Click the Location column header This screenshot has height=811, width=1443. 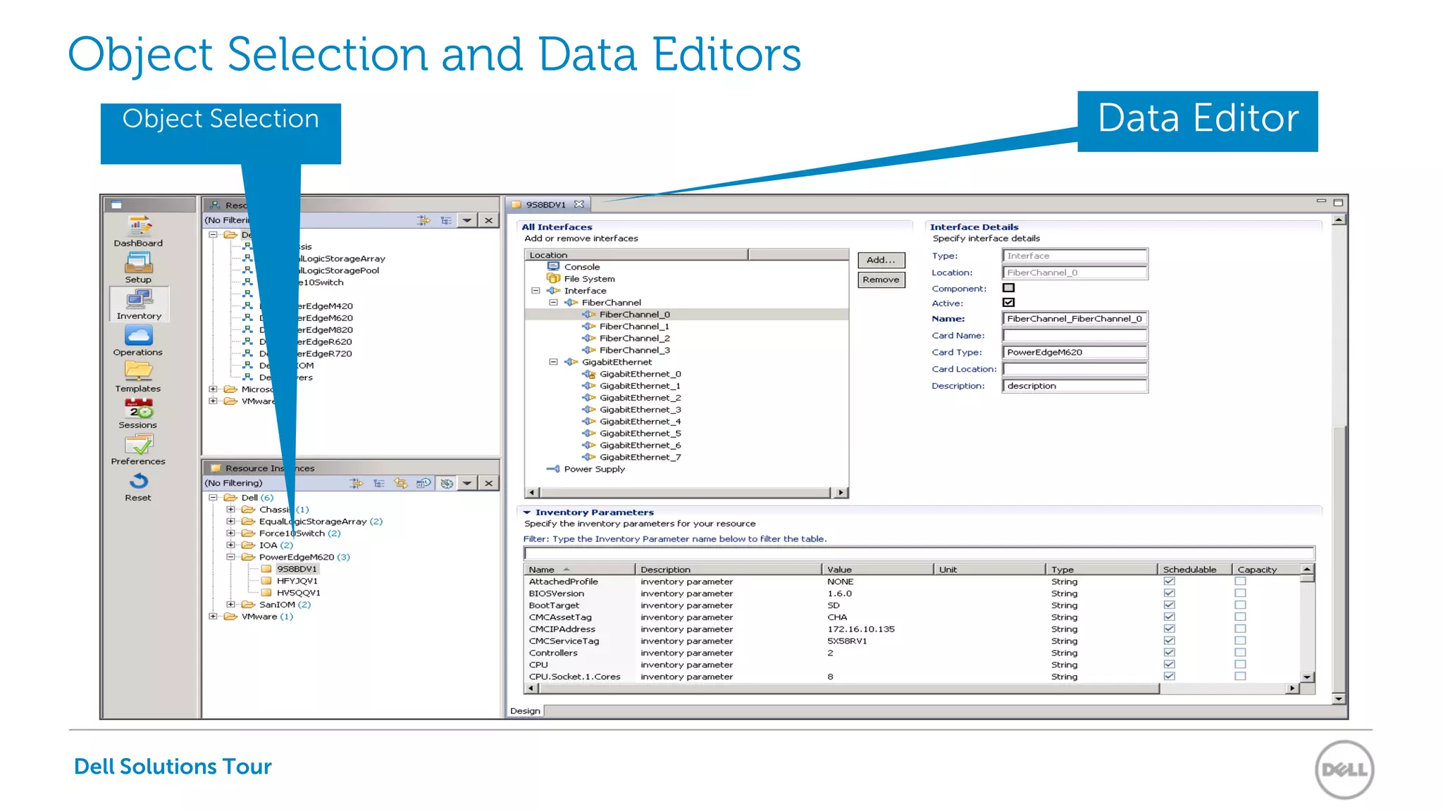tap(636, 255)
